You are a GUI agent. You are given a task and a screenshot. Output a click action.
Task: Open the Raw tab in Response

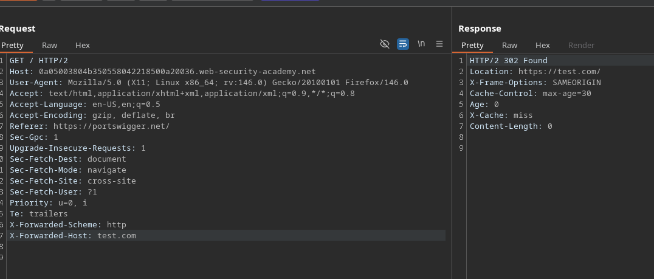pos(509,45)
